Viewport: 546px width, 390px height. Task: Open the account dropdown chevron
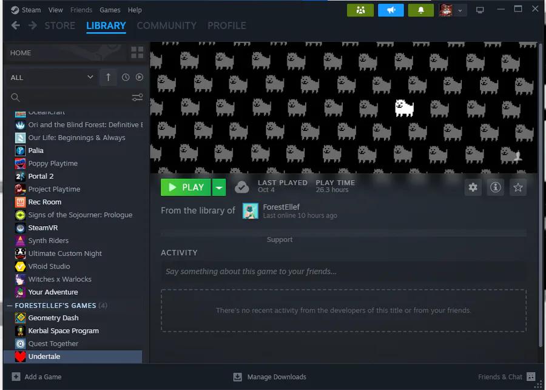[460, 10]
